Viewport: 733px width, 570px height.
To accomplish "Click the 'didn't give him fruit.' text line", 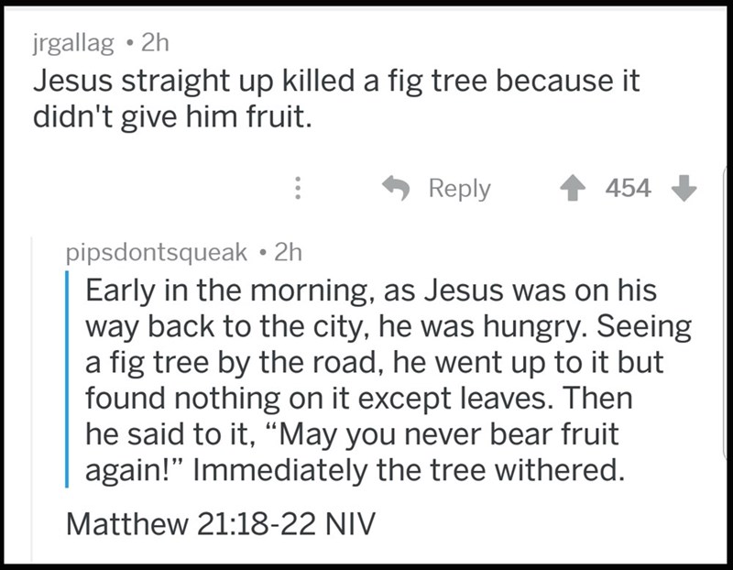I will (173, 119).
